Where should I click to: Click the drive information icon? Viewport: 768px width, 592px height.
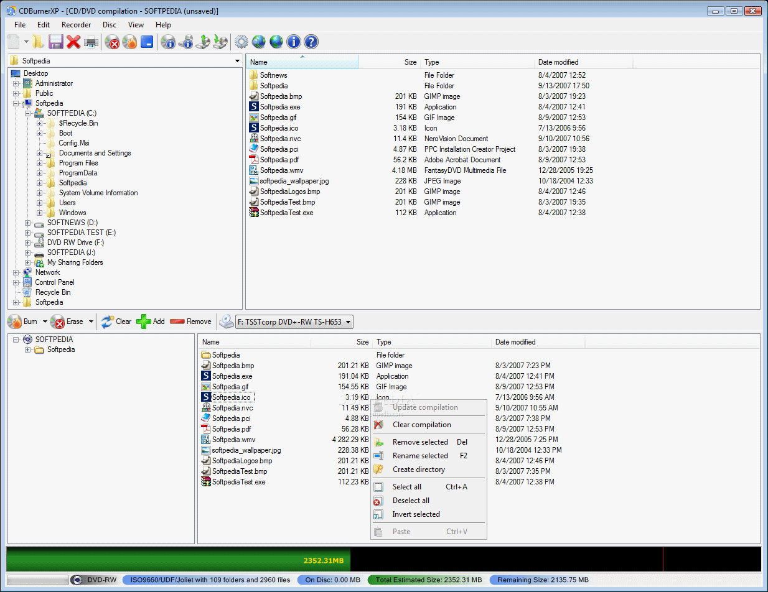[185, 42]
